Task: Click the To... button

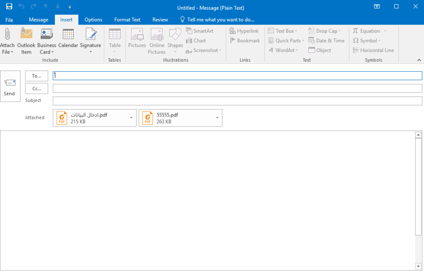Action: click(x=36, y=76)
